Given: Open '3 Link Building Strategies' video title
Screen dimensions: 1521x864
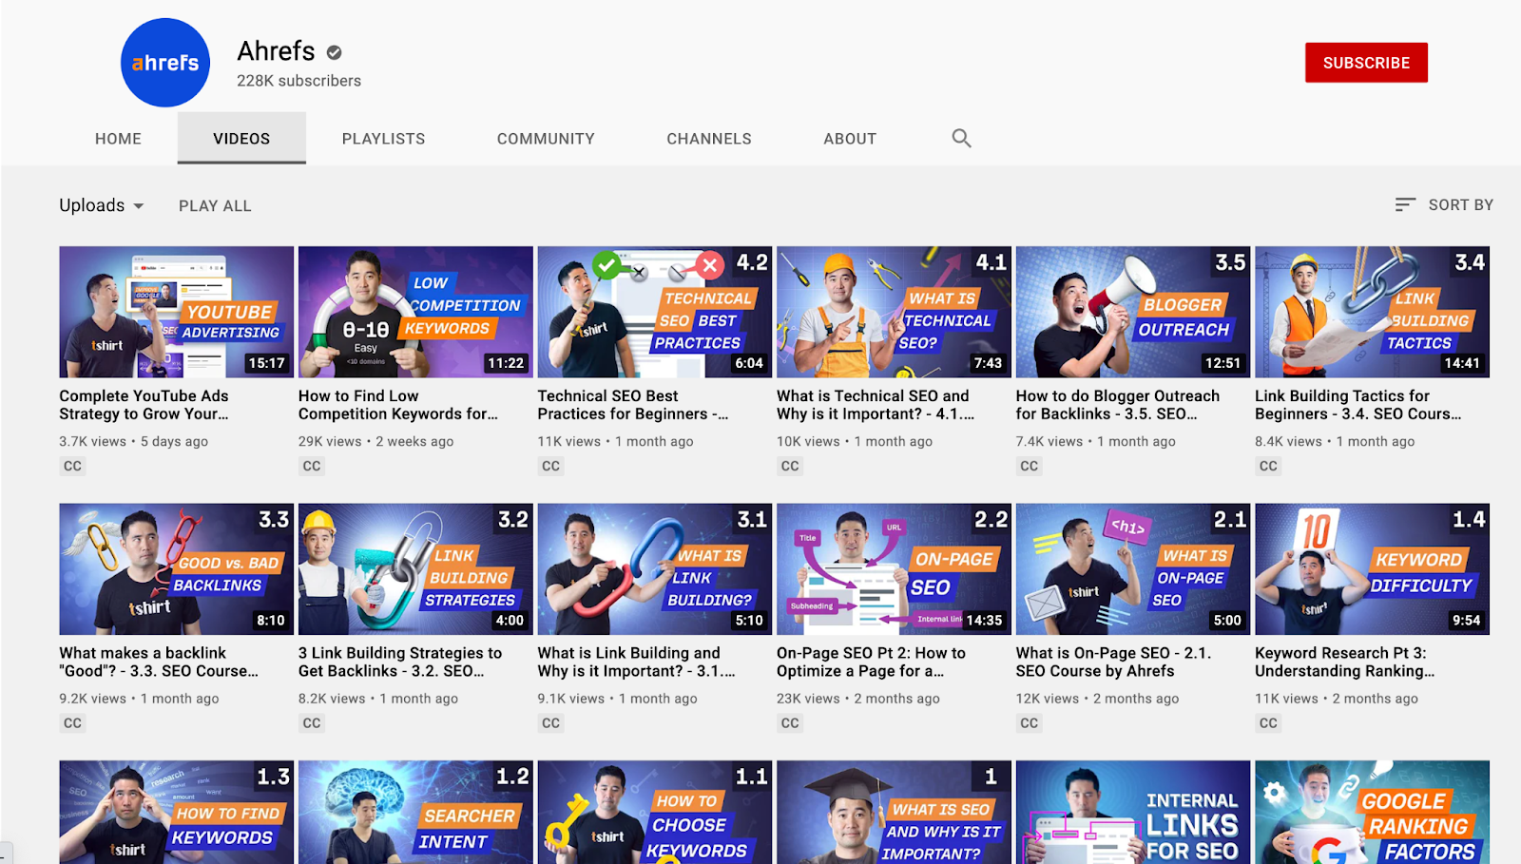Looking at the screenshot, I should click(400, 662).
